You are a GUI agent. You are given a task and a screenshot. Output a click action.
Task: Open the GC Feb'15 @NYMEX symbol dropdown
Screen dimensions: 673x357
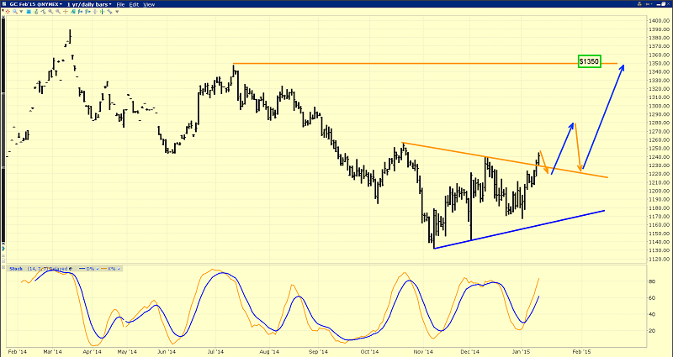click(36, 4)
